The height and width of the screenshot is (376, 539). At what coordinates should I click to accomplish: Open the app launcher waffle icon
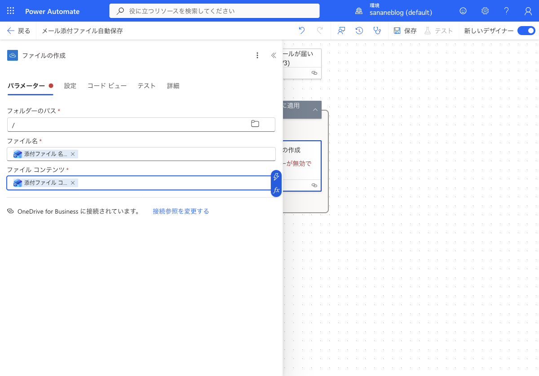(x=11, y=11)
